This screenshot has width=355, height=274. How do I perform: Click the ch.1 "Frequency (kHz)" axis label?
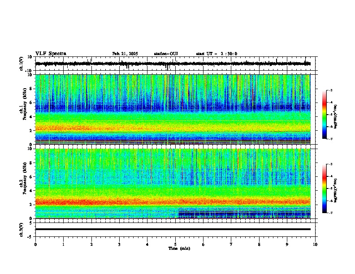click(x=25, y=104)
